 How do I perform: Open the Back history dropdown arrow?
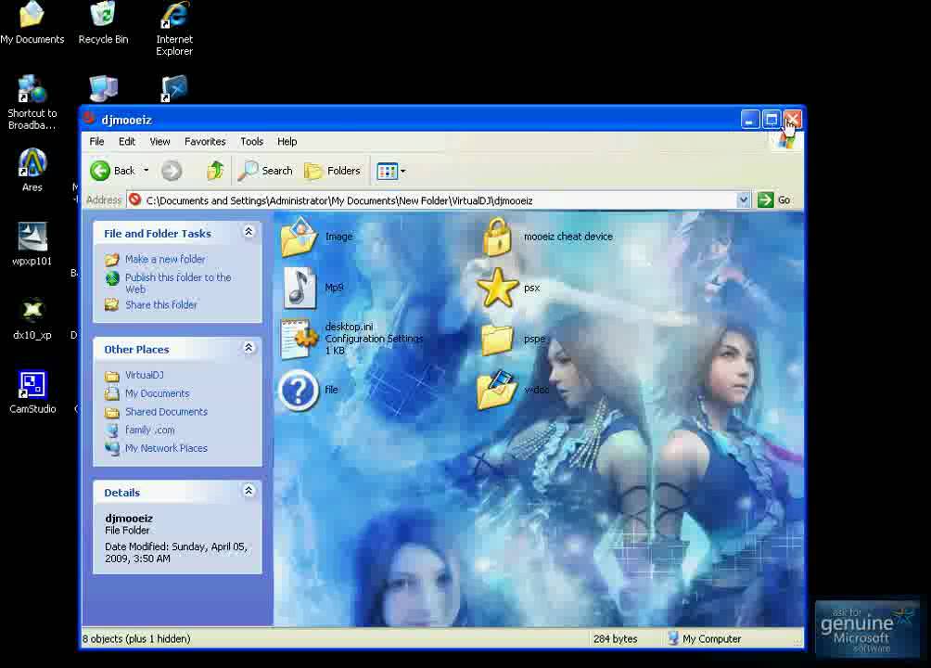point(147,171)
